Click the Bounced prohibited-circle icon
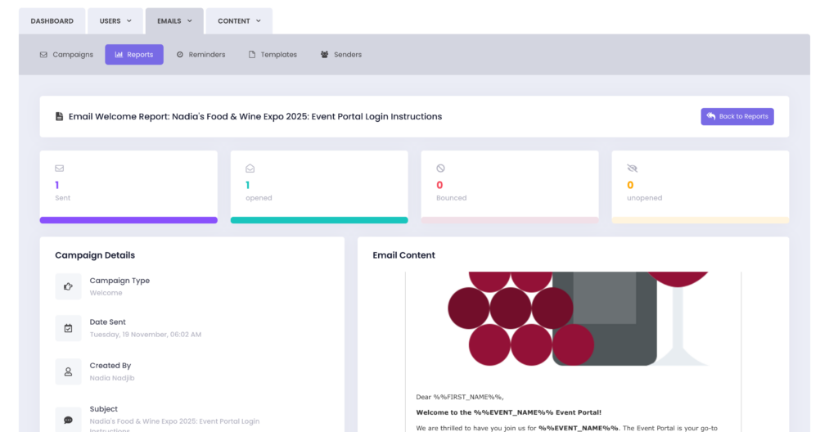Viewport: 838px width, 432px height. 440,169
